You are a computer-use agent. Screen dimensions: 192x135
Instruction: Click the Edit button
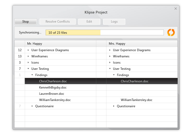click(89, 22)
